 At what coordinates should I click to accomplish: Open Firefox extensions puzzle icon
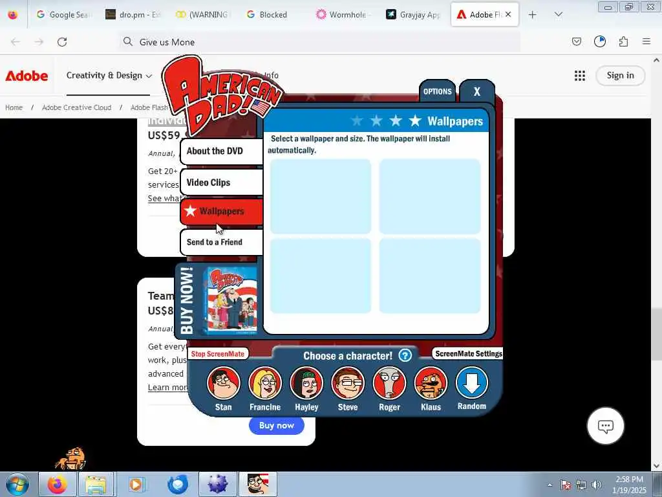click(x=623, y=41)
